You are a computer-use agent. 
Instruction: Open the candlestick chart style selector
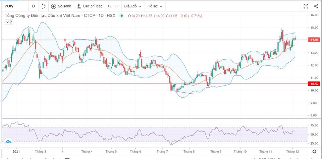(44, 6)
